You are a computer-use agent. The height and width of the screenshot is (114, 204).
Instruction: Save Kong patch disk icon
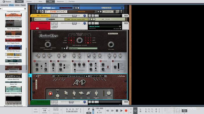click(x=94, y=19)
